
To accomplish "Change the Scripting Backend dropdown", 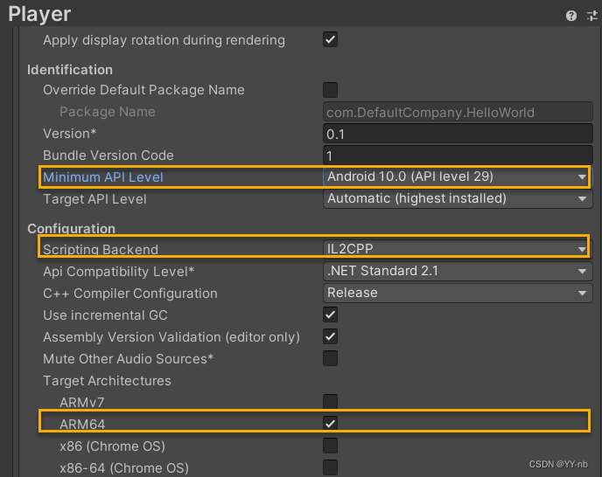I will pos(457,249).
